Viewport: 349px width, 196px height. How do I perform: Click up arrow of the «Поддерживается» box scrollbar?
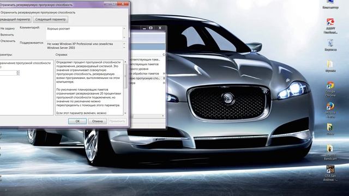pos(124,44)
